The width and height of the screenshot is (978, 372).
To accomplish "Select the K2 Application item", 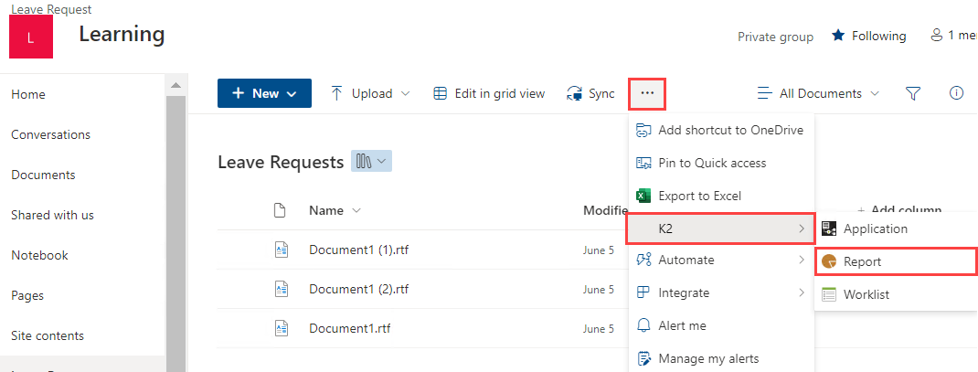I will [x=875, y=229].
